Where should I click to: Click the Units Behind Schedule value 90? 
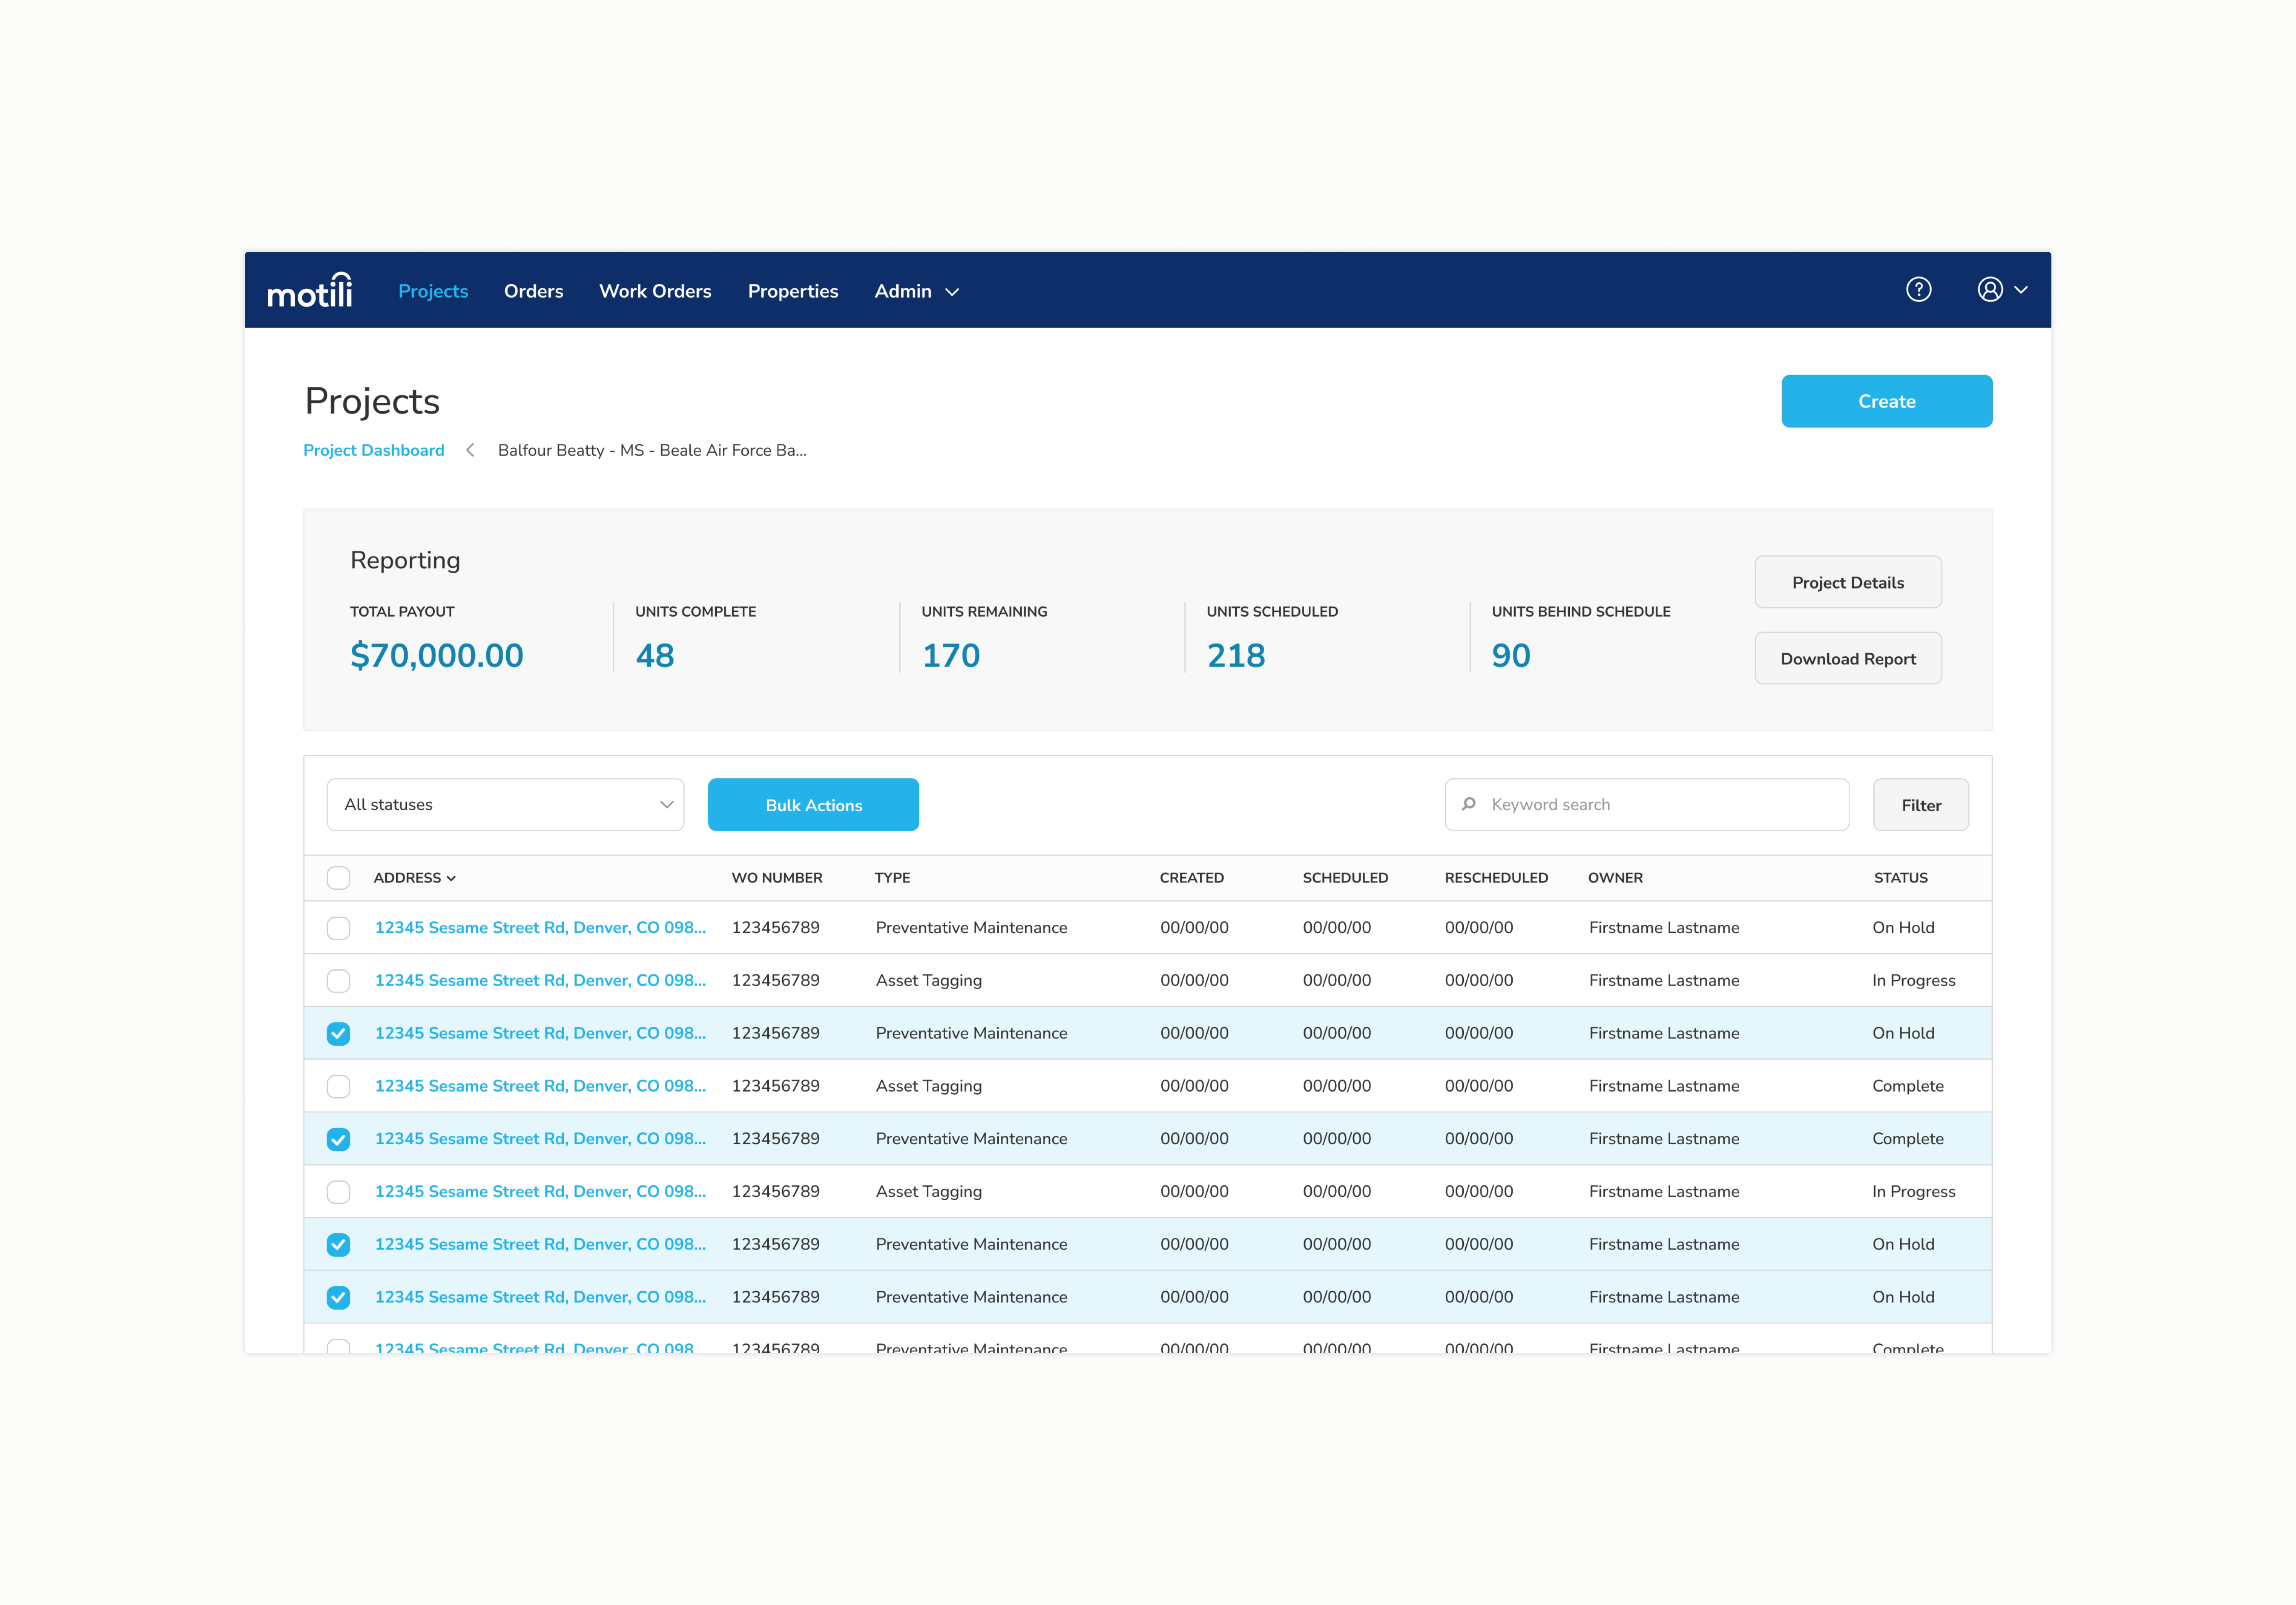[x=1511, y=656]
